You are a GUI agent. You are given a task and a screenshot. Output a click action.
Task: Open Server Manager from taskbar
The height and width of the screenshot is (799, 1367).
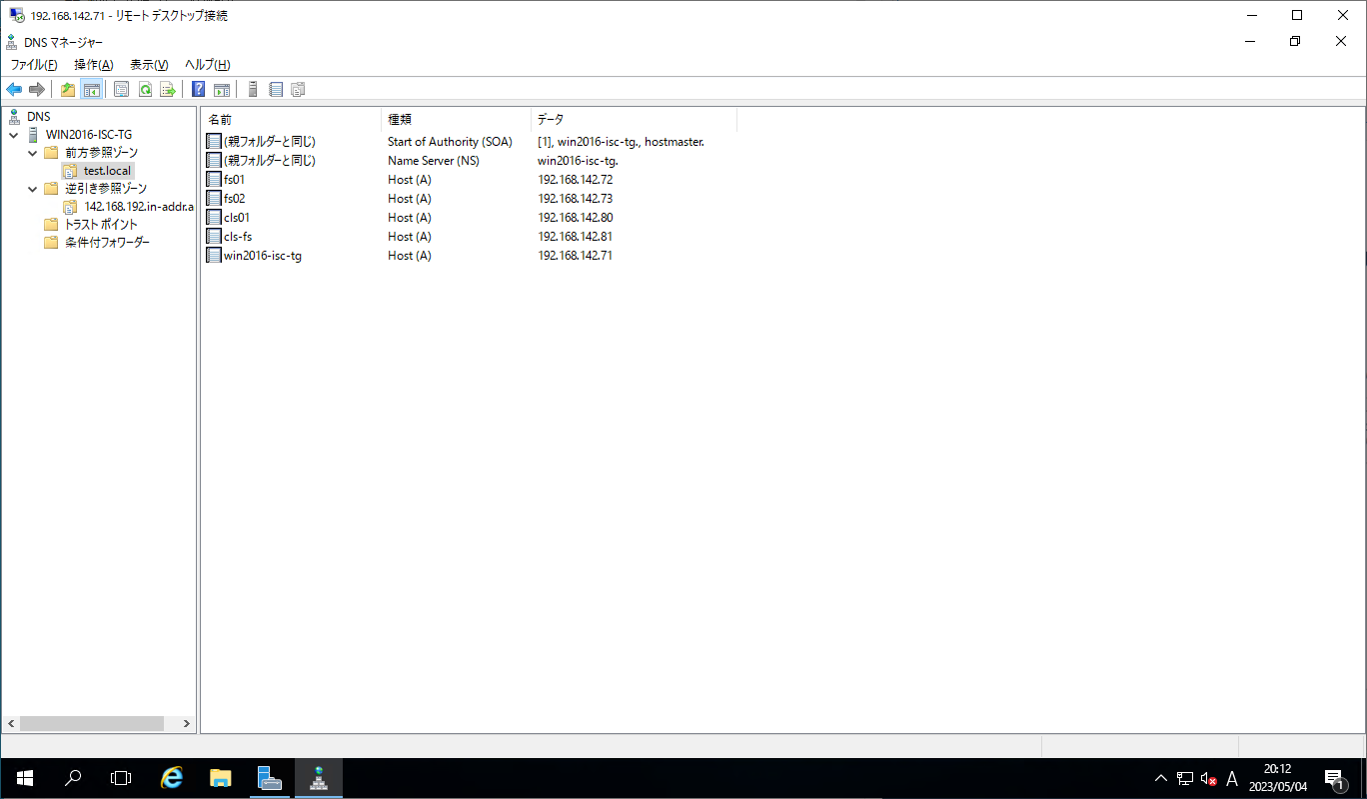coord(270,778)
